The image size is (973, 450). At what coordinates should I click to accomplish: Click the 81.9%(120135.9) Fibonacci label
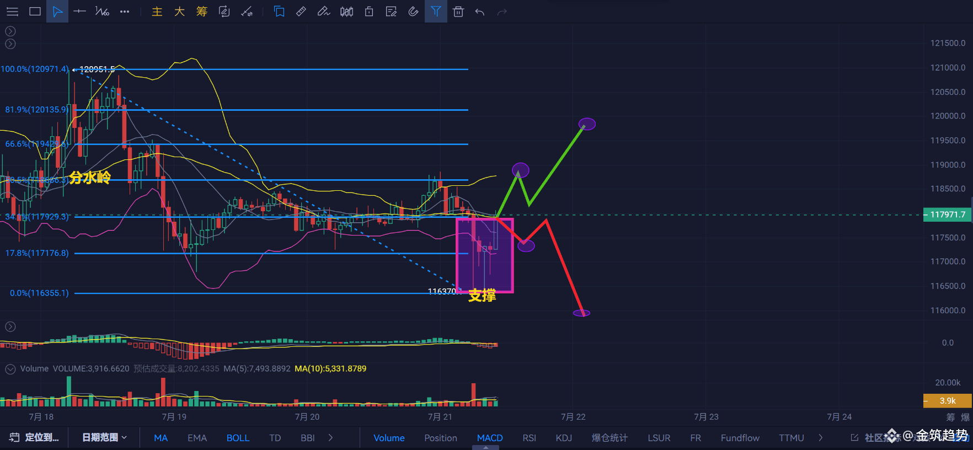click(x=37, y=110)
